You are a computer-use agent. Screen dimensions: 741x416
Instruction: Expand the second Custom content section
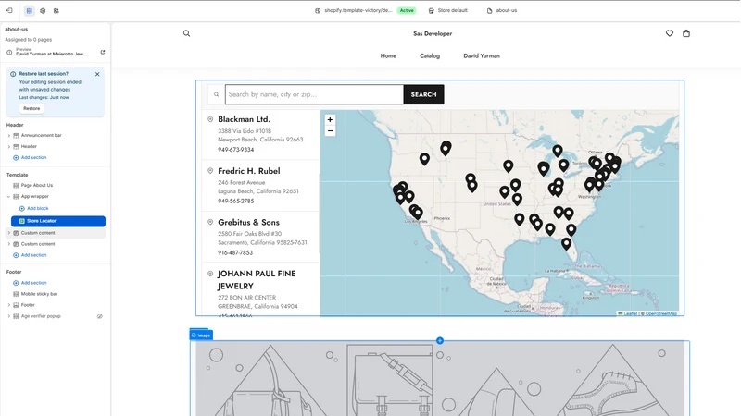(x=9, y=244)
